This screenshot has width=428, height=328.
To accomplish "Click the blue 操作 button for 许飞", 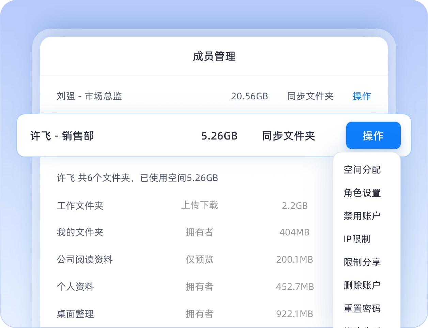I will pos(373,136).
